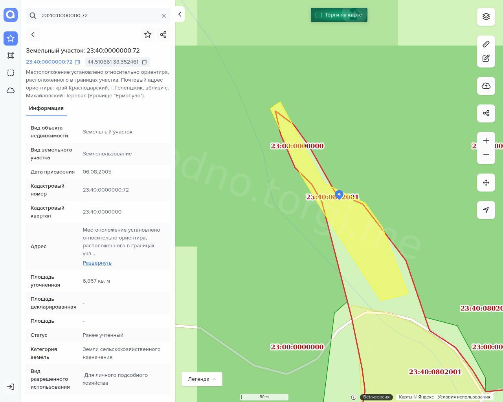Image resolution: width=503 pixels, height=402 pixels.
Task: Zoom in on the map
Action: (486, 141)
